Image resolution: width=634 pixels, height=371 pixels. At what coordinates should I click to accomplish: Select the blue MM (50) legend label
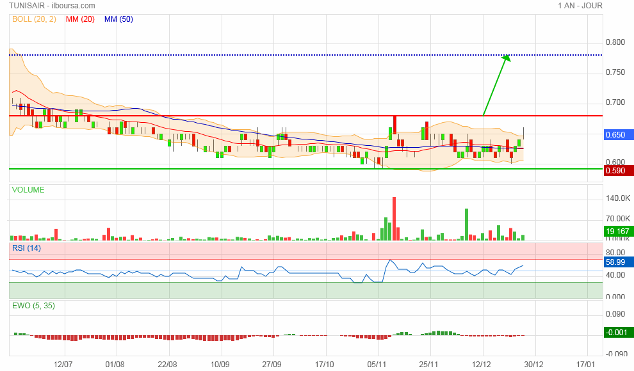tap(118, 19)
